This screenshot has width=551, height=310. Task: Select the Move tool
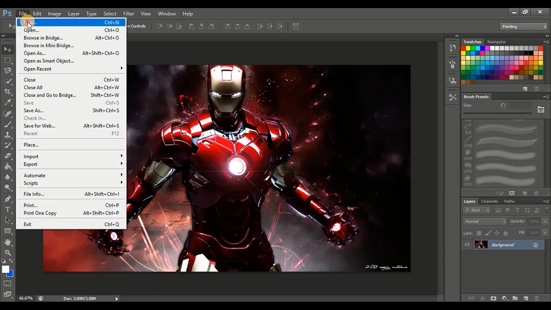8,49
